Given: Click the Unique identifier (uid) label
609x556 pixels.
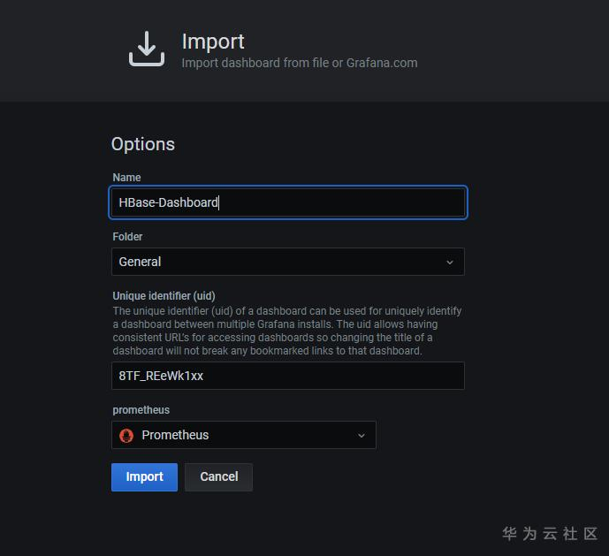Looking at the screenshot, I should 164,296.
